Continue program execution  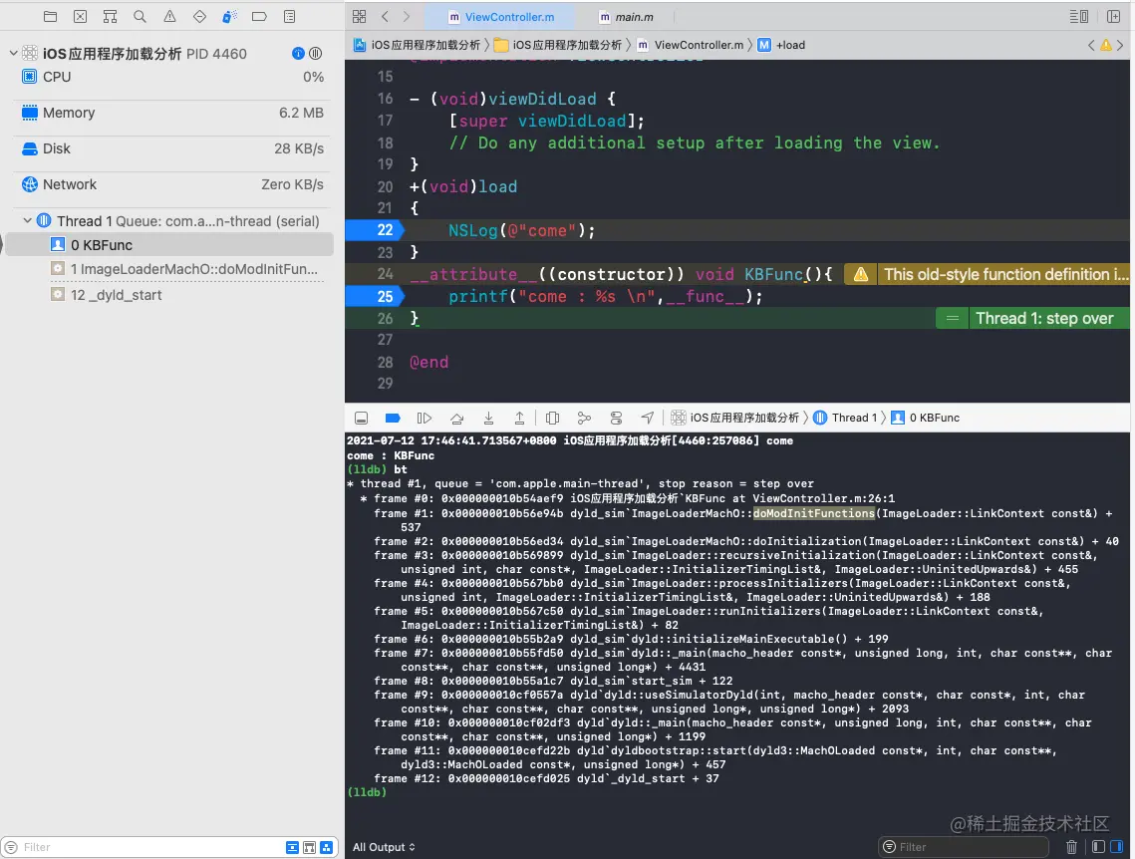pos(425,418)
